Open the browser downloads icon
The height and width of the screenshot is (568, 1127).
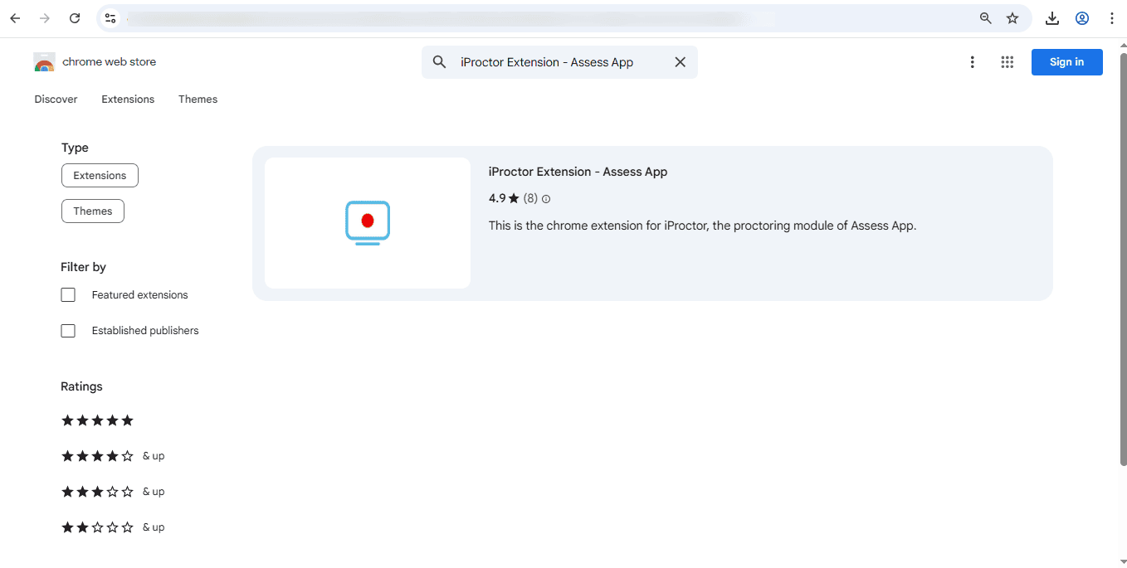pyautogui.click(x=1052, y=18)
